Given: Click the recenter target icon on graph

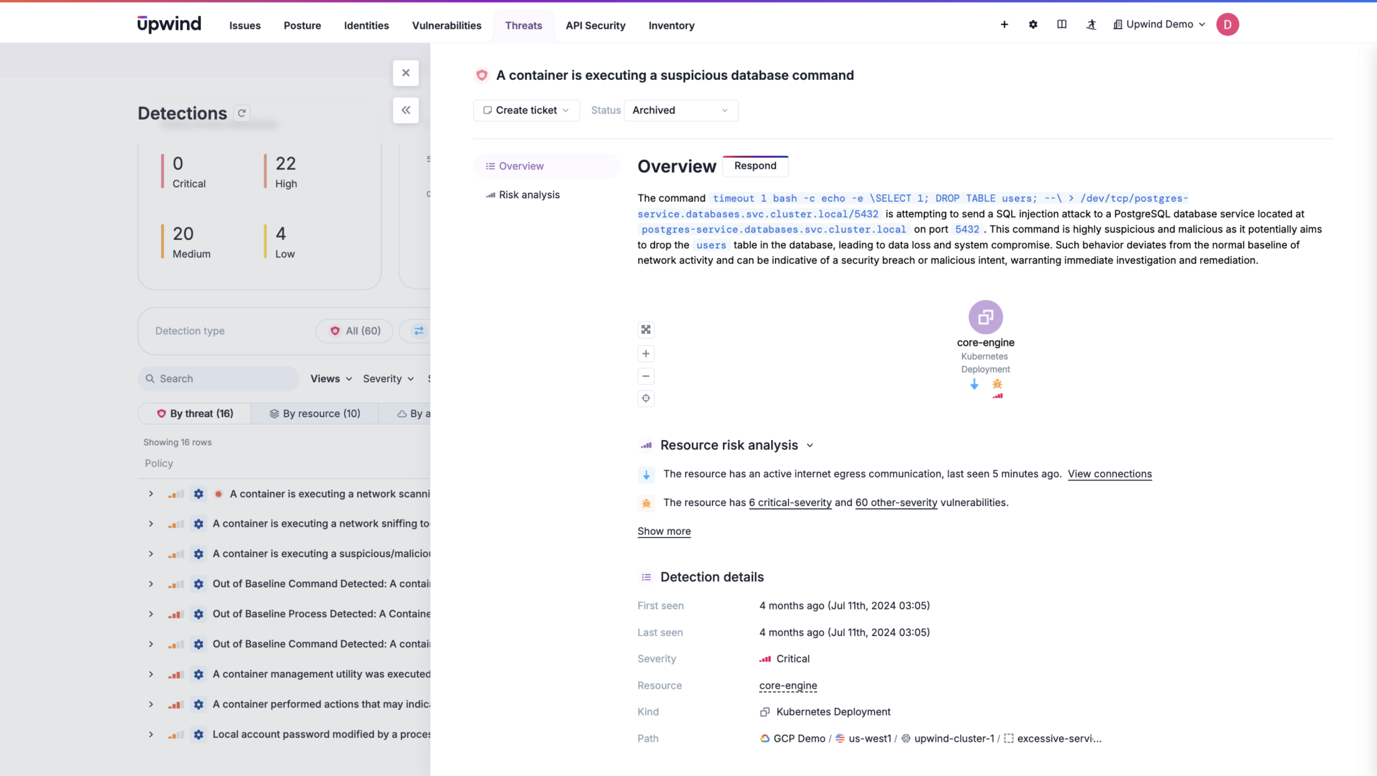Looking at the screenshot, I should pyautogui.click(x=645, y=398).
